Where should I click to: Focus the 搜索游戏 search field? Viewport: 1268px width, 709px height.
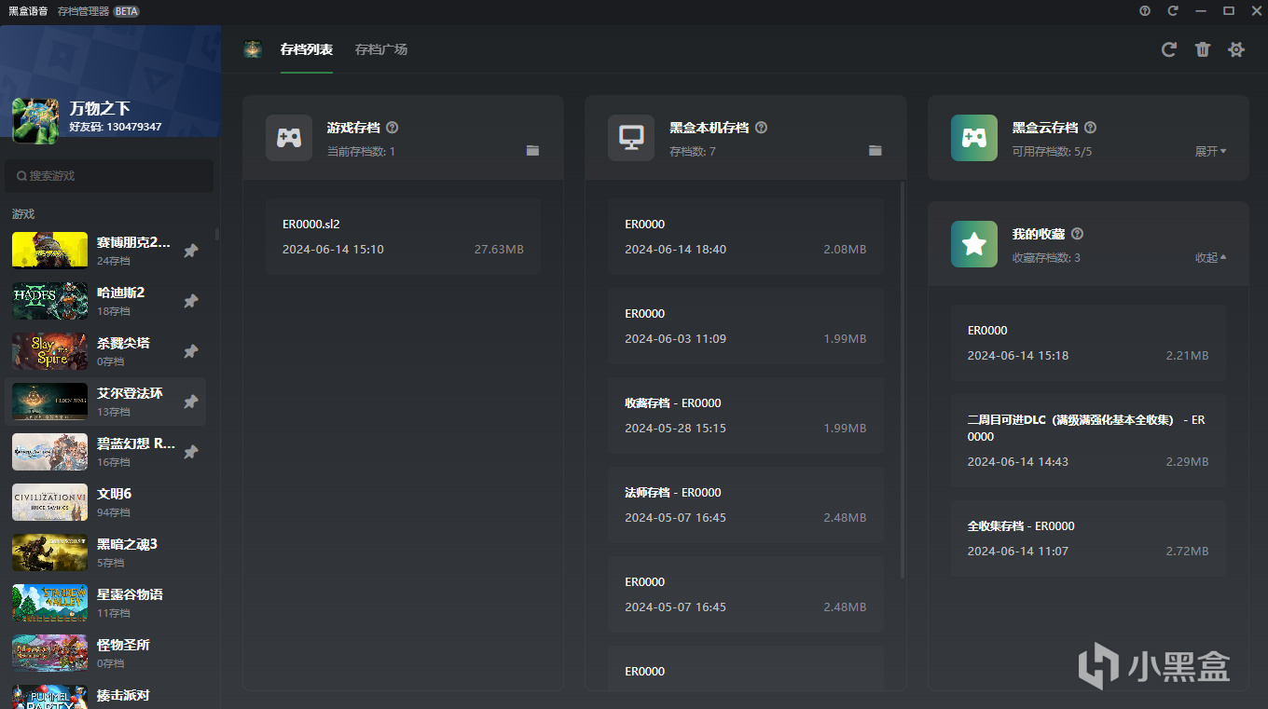109,175
